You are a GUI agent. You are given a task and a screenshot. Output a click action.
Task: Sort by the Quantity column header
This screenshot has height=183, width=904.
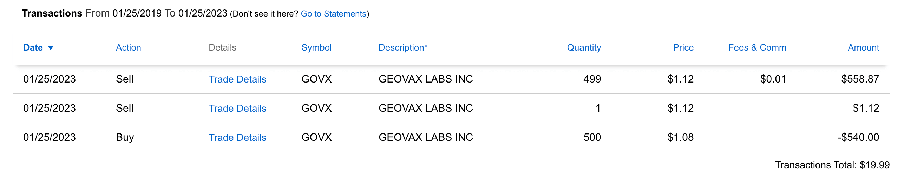point(584,48)
